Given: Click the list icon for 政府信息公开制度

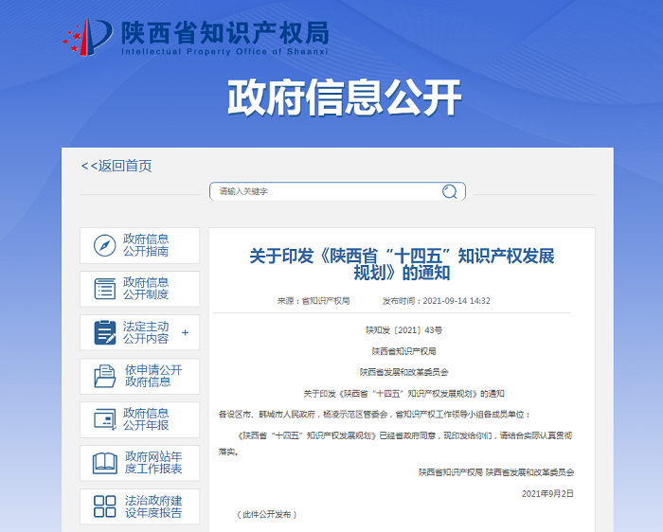Looking at the screenshot, I should [104, 289].
